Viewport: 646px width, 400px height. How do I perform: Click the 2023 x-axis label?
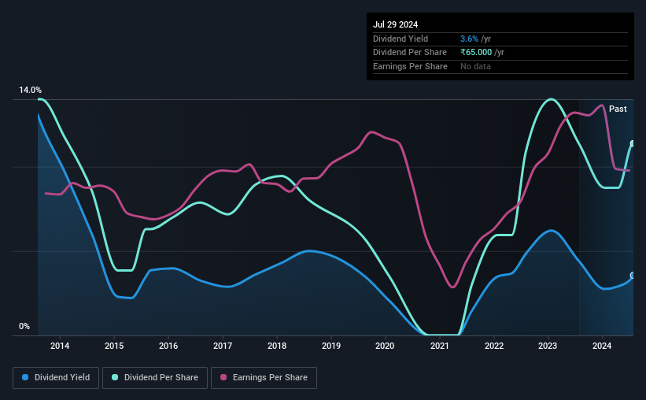click(548, 346)
